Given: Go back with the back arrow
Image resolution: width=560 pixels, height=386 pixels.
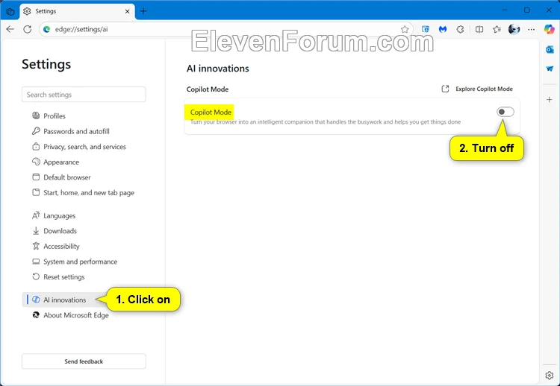Looking at the screenshot, I should pyautogui.click(x=10, y=29).
